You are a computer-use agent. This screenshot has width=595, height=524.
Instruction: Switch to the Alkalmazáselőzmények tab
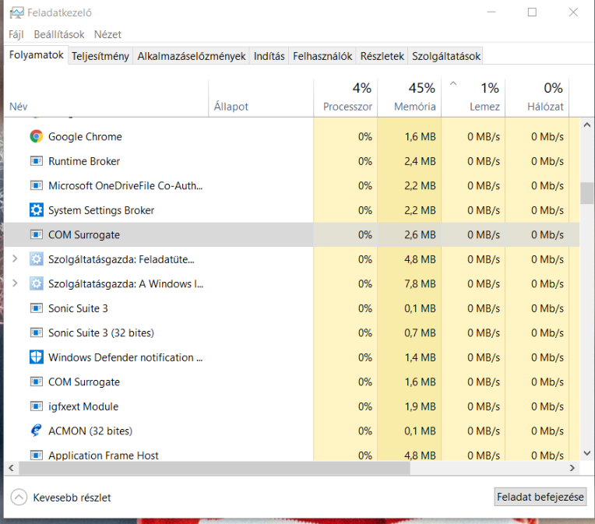(x=192, y=56)
